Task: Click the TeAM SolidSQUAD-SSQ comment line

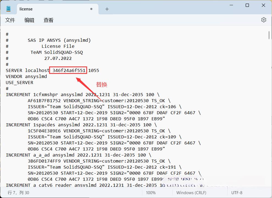Action: pos(57,52)
